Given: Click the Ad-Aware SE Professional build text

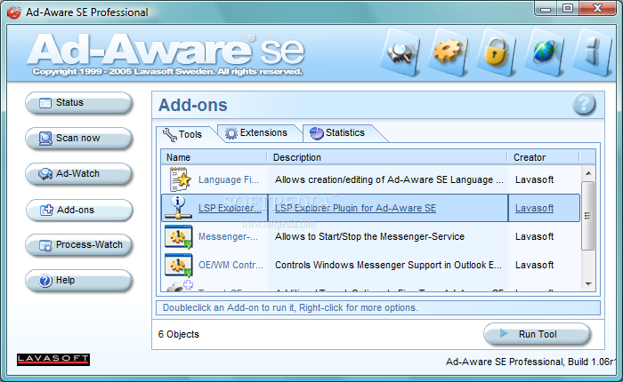Looking at the screenshot, I should 530,362.
